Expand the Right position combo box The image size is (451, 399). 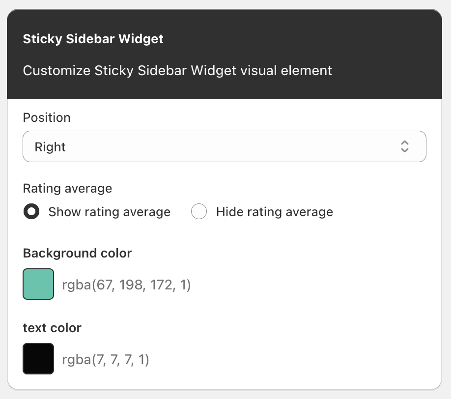pyautogui.click(x=224, y=146)
